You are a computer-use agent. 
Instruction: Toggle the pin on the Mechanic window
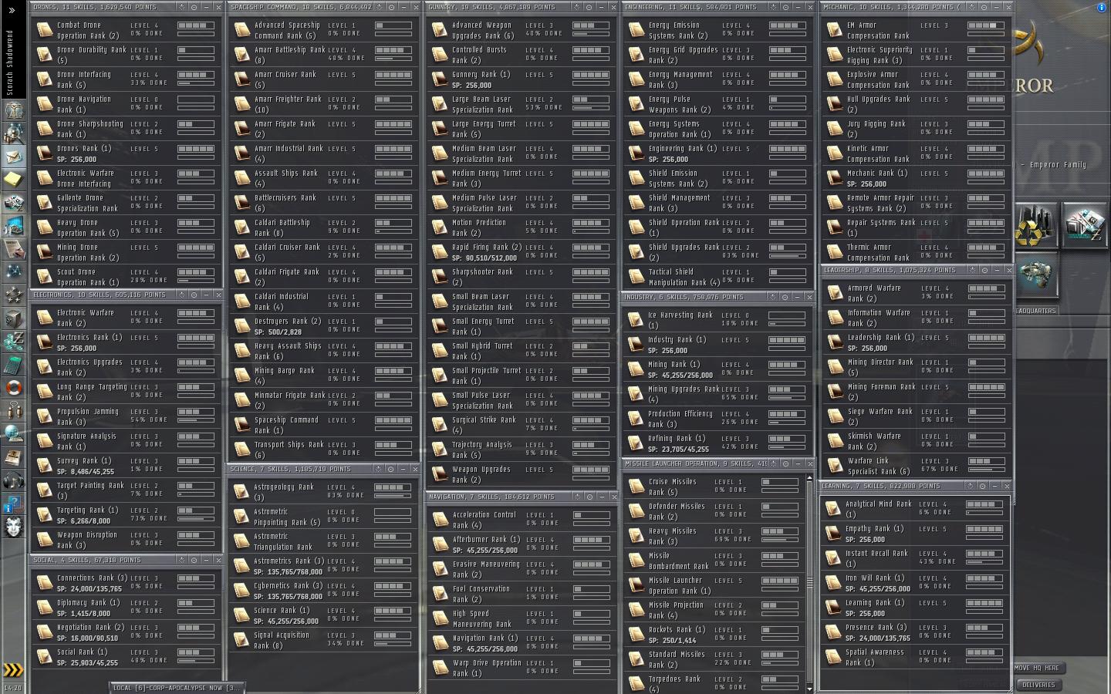pos(971,7)
